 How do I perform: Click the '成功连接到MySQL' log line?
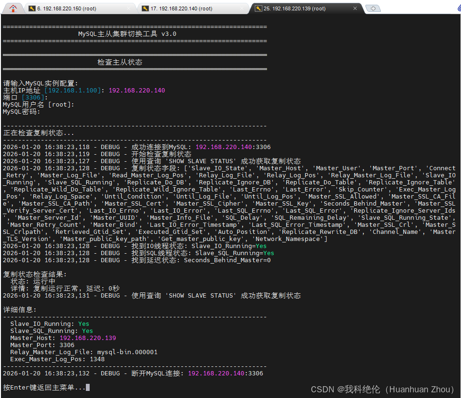click(137, 147)
